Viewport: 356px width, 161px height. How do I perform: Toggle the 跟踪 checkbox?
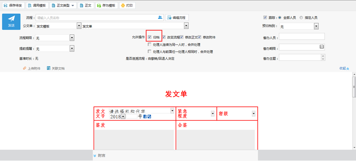click(x=265, y=17)
